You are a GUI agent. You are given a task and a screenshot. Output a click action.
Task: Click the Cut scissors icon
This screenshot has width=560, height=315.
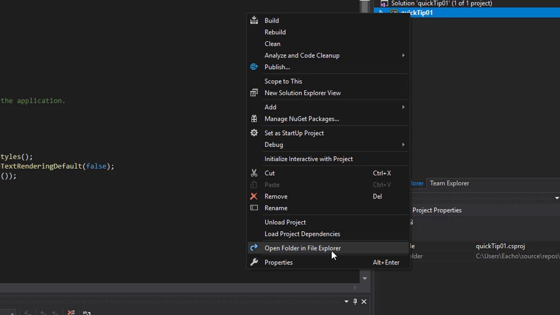tap(254, 173)
